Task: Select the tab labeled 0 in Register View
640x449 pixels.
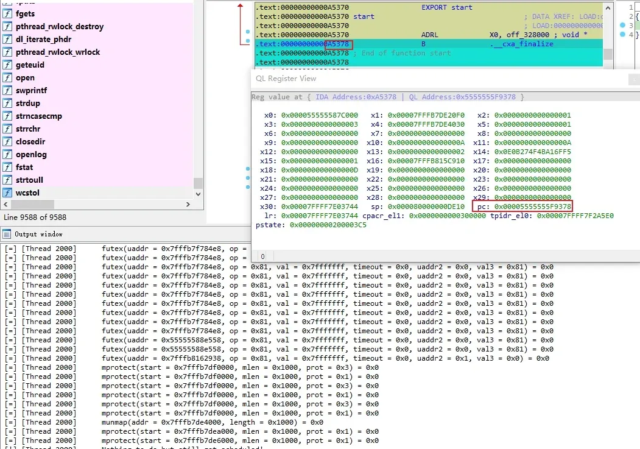Action: coord(262,256)
